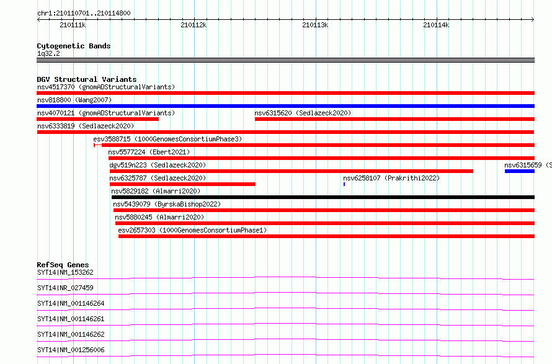This screenshot has width=552, height=364.
Task: Click the blue nsv818800 Wang2007 variant bar
Action: (285, 106)
